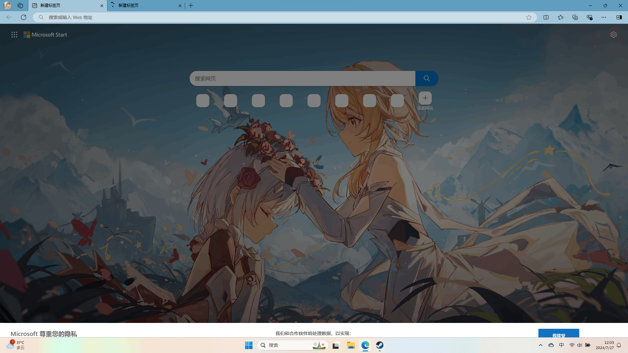Open the Favorites star-list icon
The height and width of the screenshot is (353, 628).
pyautogui.click(x=561, y=17)
